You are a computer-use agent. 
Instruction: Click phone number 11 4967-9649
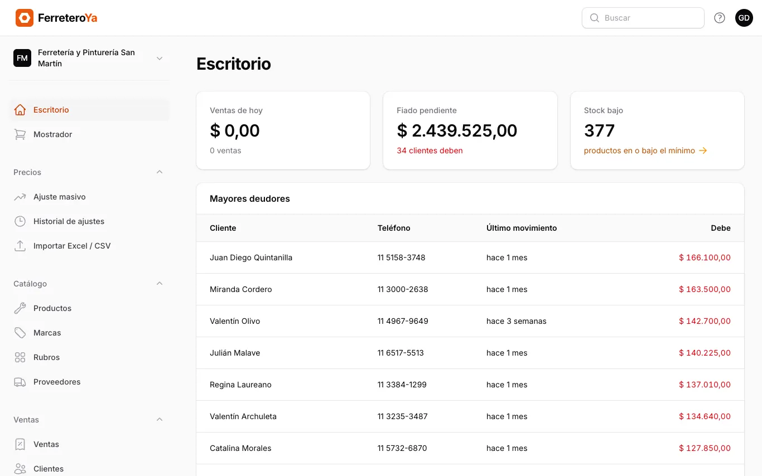click(403, 321)
